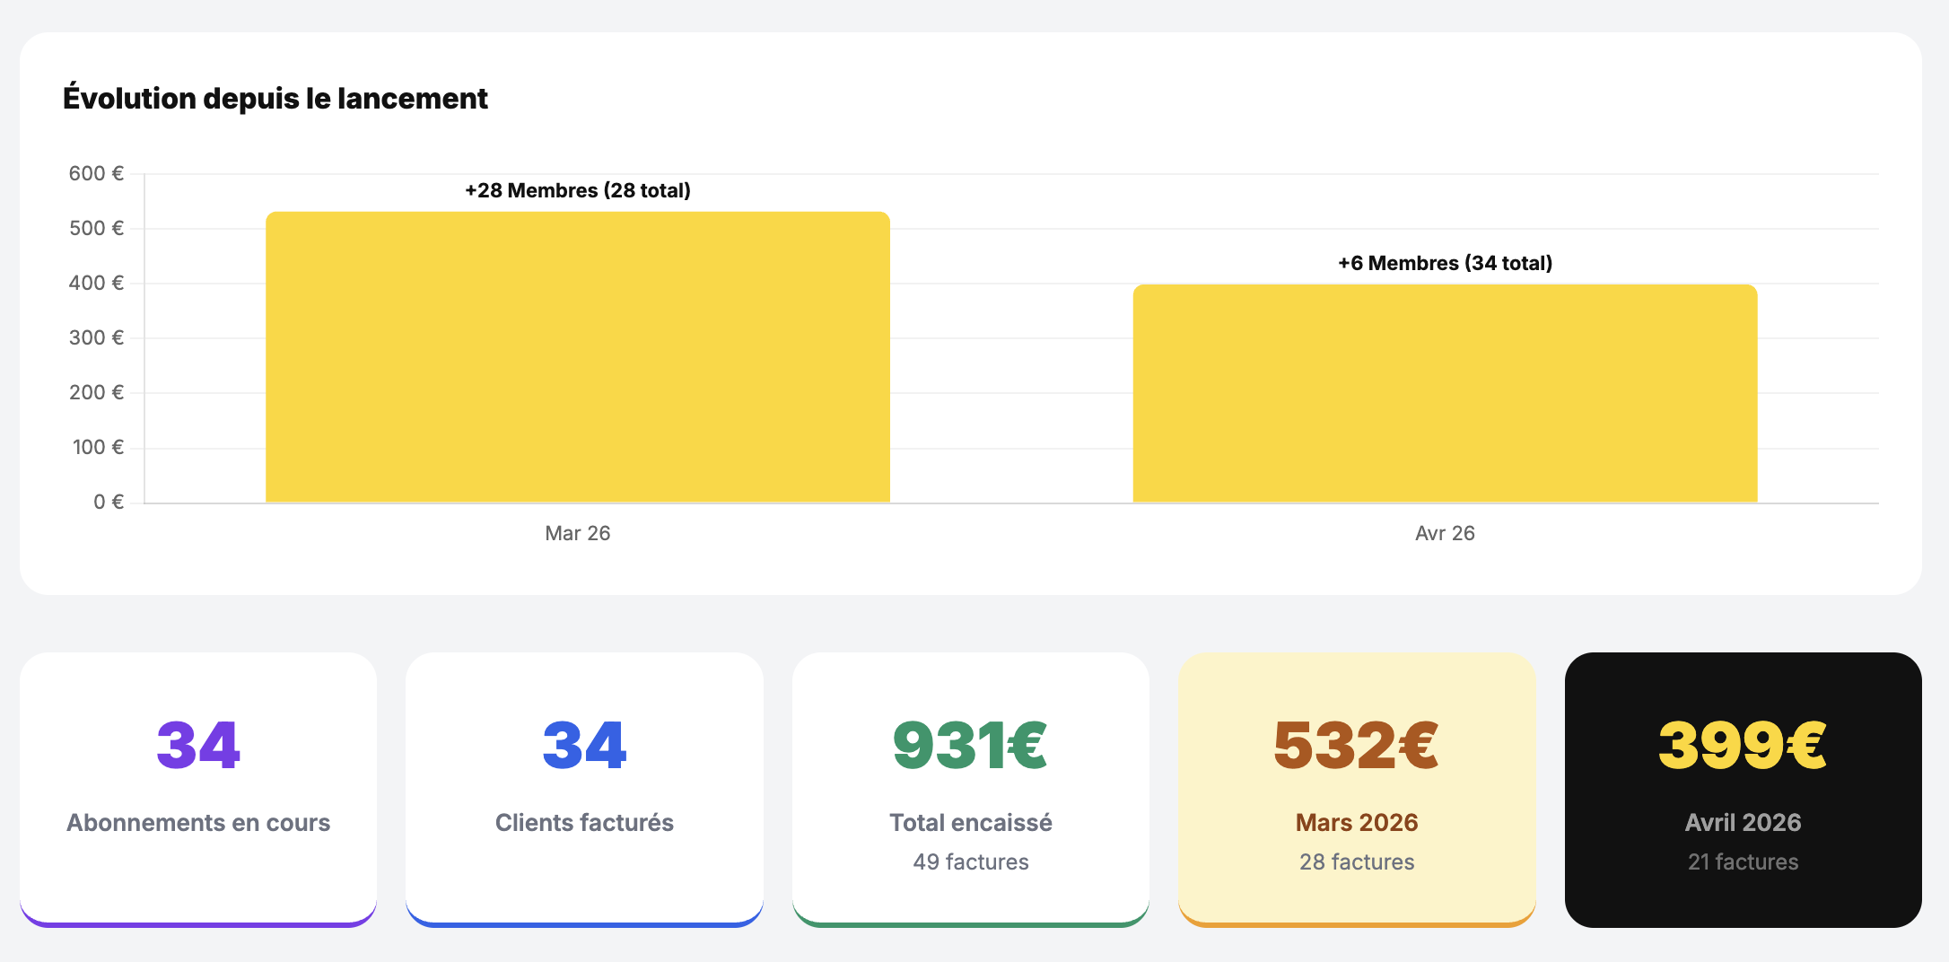Click the blue '34' clients value
The width and height of the screenshot is (1949, 962).
585,746
